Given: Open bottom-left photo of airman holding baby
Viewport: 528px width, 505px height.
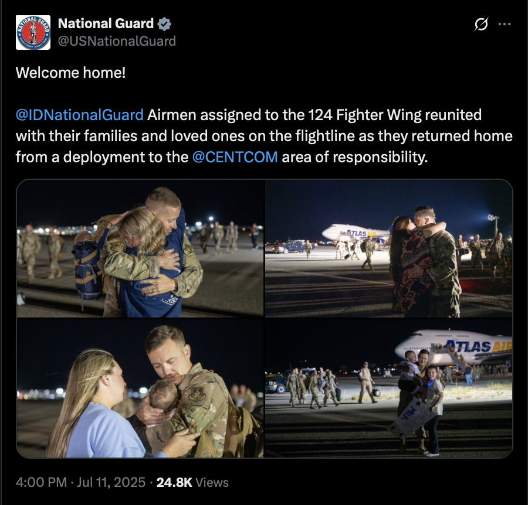Looking at the screenshot, I should 140,388.
